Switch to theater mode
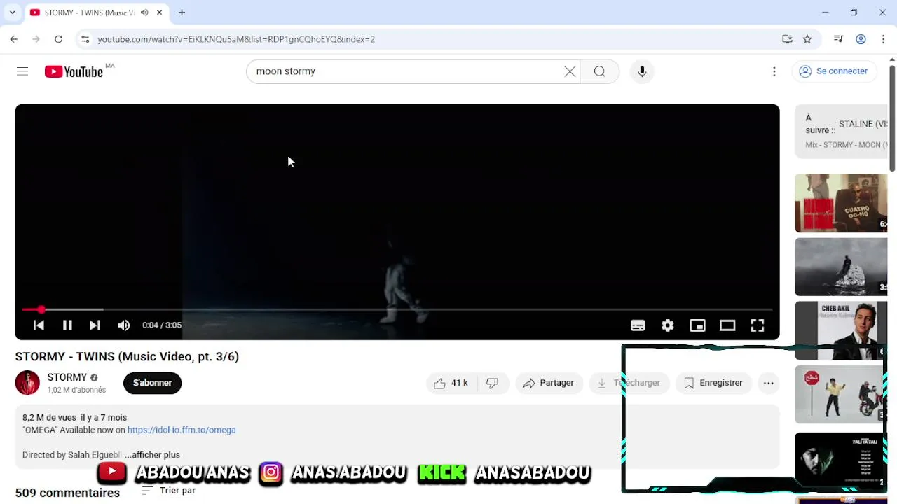Image resolution: width=897 pixels, height=504 pixels. point(727,325)
